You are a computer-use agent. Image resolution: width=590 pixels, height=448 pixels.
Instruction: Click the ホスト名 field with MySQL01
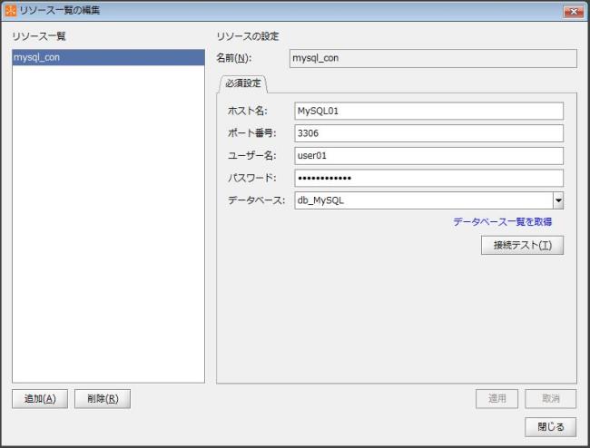(x=428, y=111)
